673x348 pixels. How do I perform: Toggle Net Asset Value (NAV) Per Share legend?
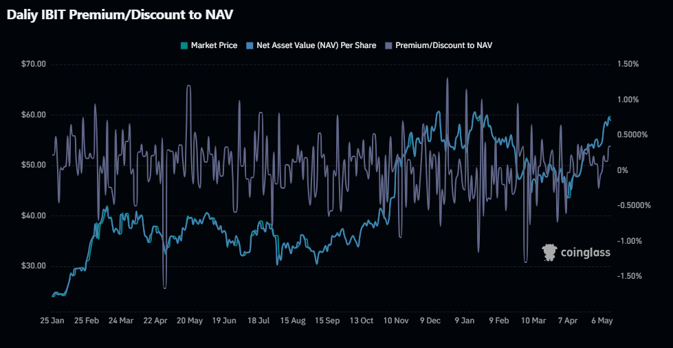point(311,45)
